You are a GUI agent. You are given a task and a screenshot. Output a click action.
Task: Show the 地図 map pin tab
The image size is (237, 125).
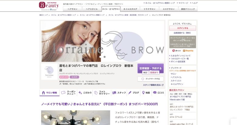point(146,93)
